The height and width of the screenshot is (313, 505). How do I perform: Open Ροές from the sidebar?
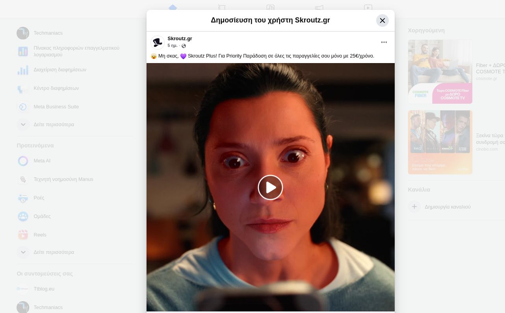tap(39, 198)
